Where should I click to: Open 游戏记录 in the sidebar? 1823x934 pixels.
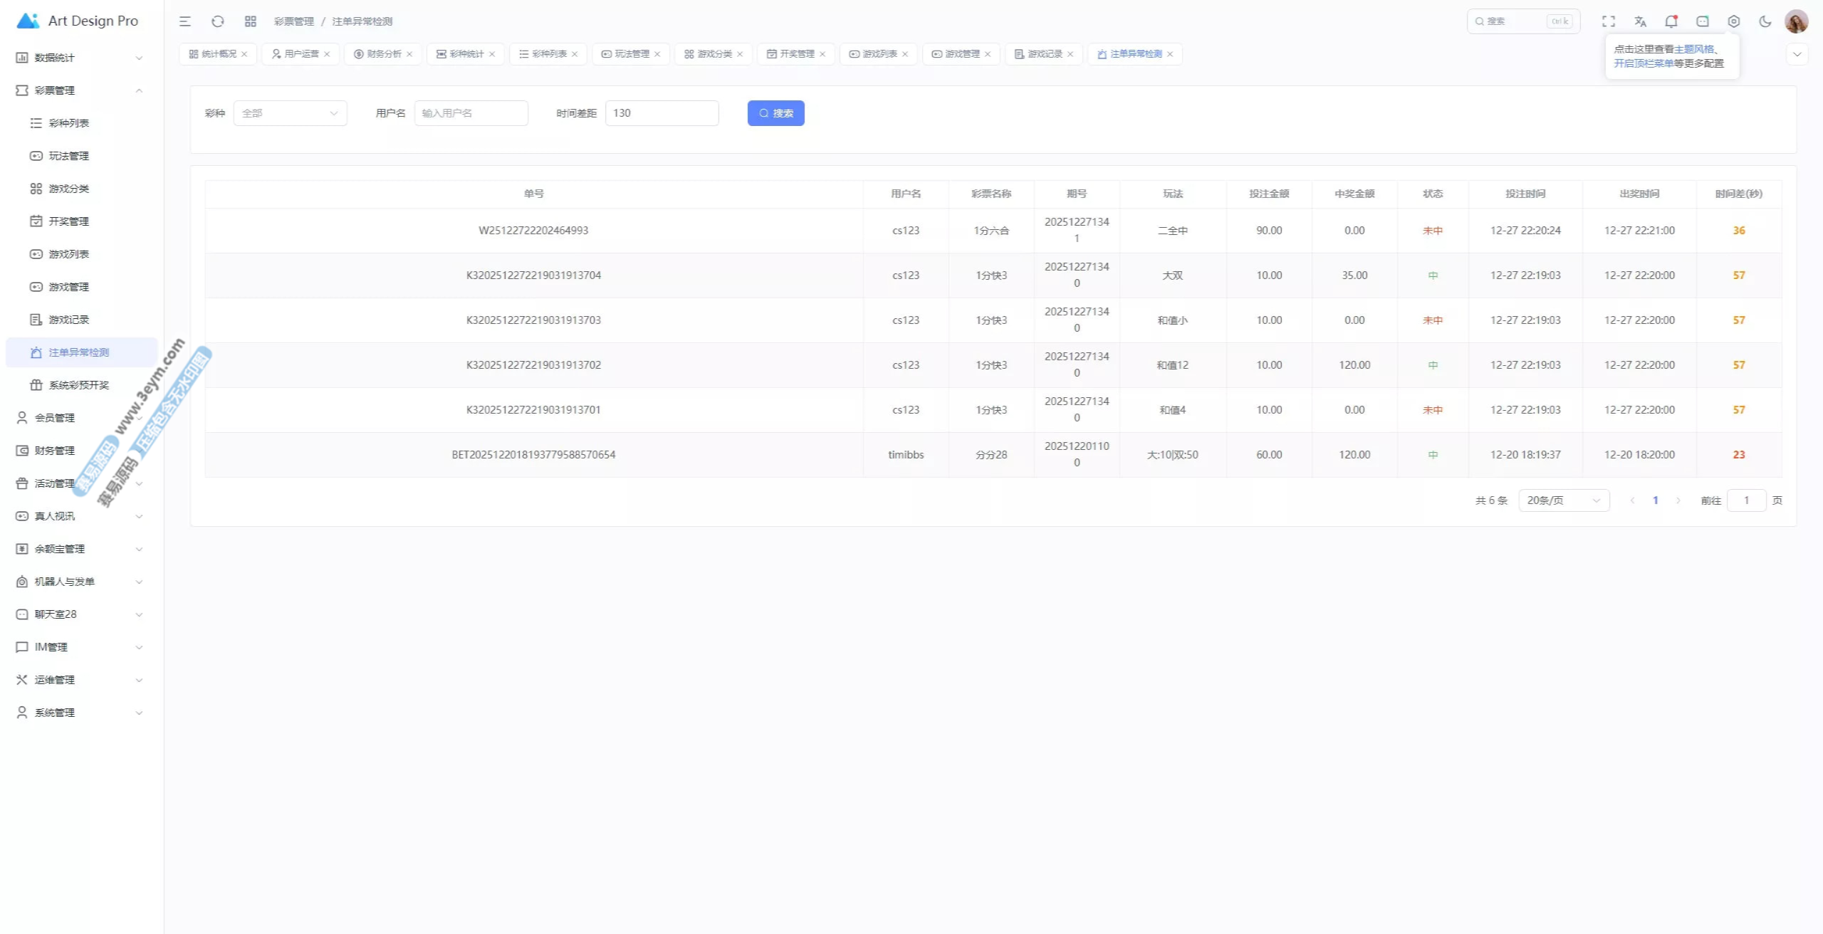[68, 320]
